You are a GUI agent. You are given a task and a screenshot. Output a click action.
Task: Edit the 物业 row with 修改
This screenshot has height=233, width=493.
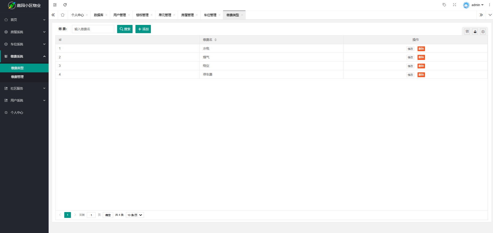410,66
